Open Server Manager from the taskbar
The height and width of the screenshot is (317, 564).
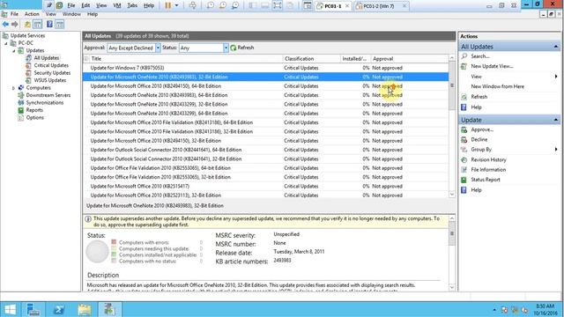pos(33,309)
